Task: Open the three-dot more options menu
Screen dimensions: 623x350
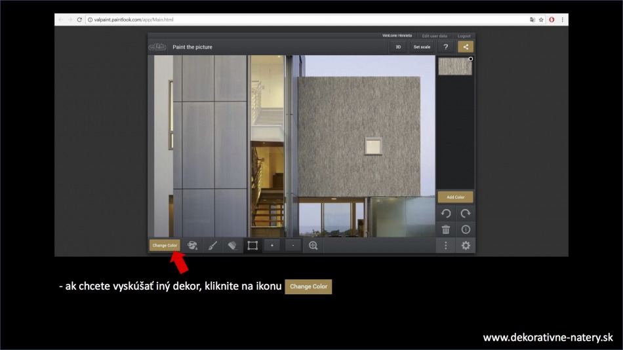Action: click(x=446, y=245)
